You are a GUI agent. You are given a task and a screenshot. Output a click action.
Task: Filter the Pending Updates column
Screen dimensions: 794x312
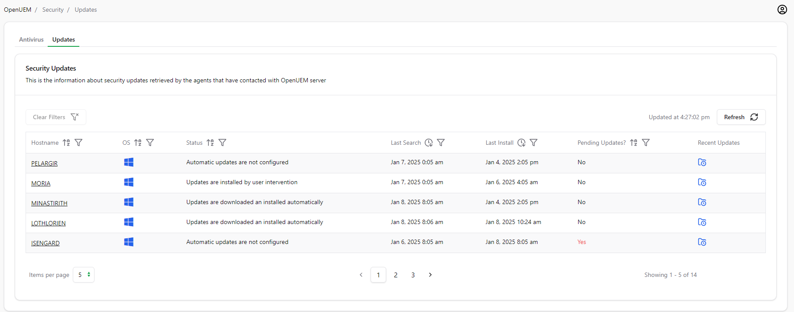click(646, 143)
